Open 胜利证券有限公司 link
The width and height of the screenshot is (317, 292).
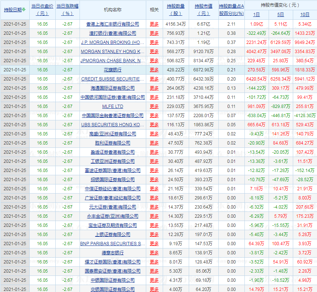tap(113, 143)
